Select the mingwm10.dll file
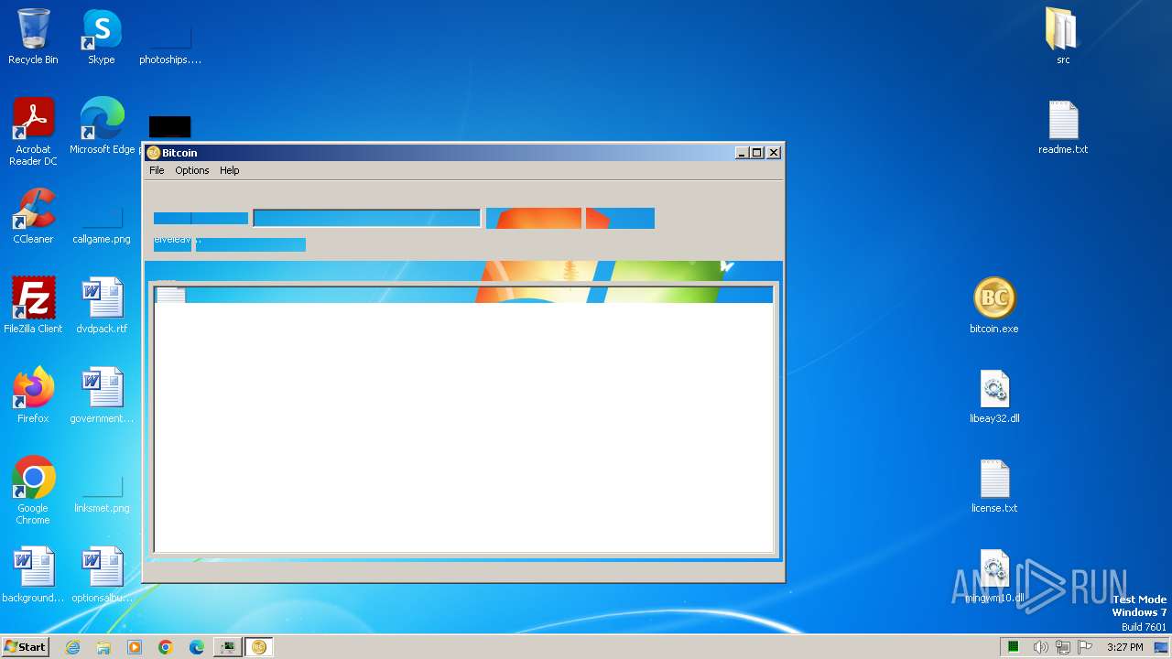 [x=994, y=575]
